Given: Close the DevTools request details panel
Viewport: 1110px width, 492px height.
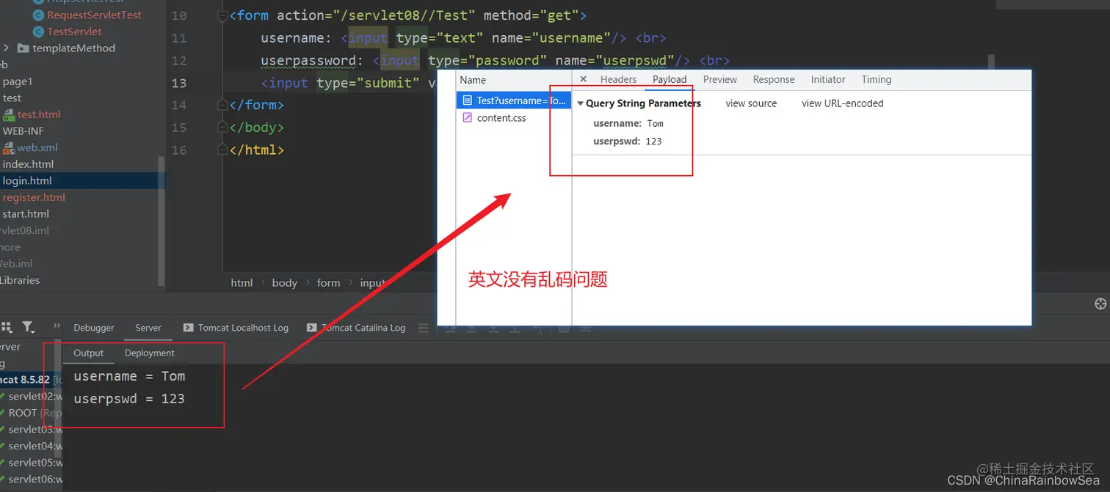Looking at the screenshot, I should 583,79.
